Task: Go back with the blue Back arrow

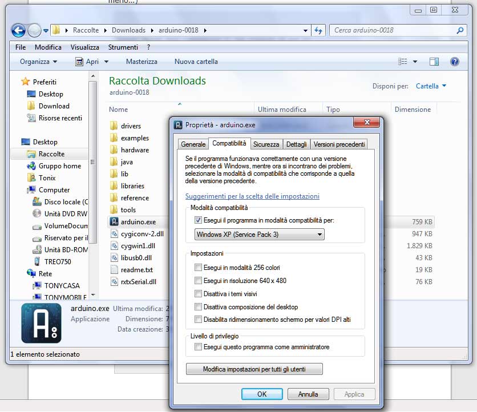Action: click(x=18, y=30)
